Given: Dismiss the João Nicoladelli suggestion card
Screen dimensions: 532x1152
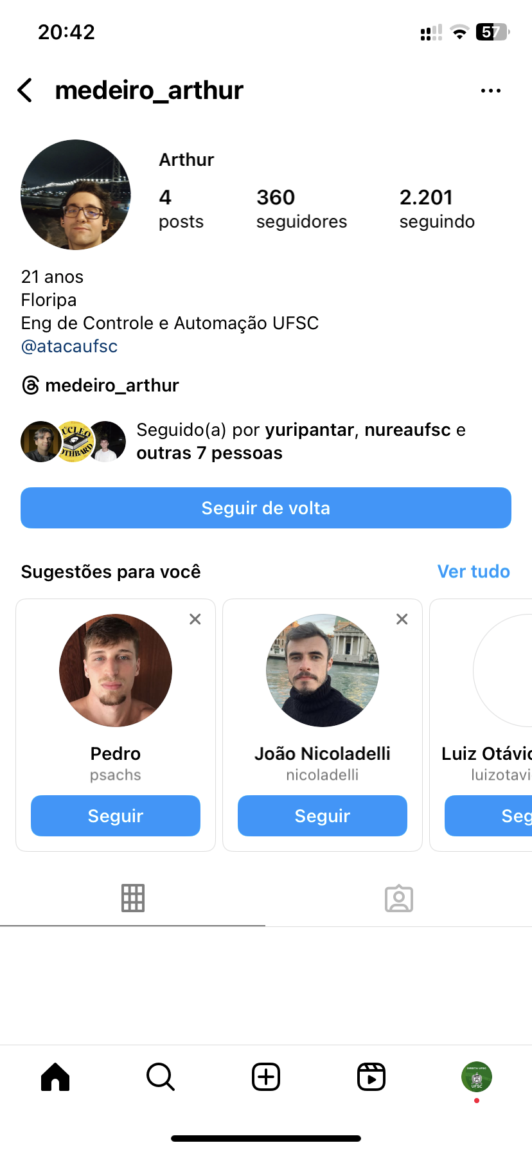Looking at the screenshot, I should [402, 619].
